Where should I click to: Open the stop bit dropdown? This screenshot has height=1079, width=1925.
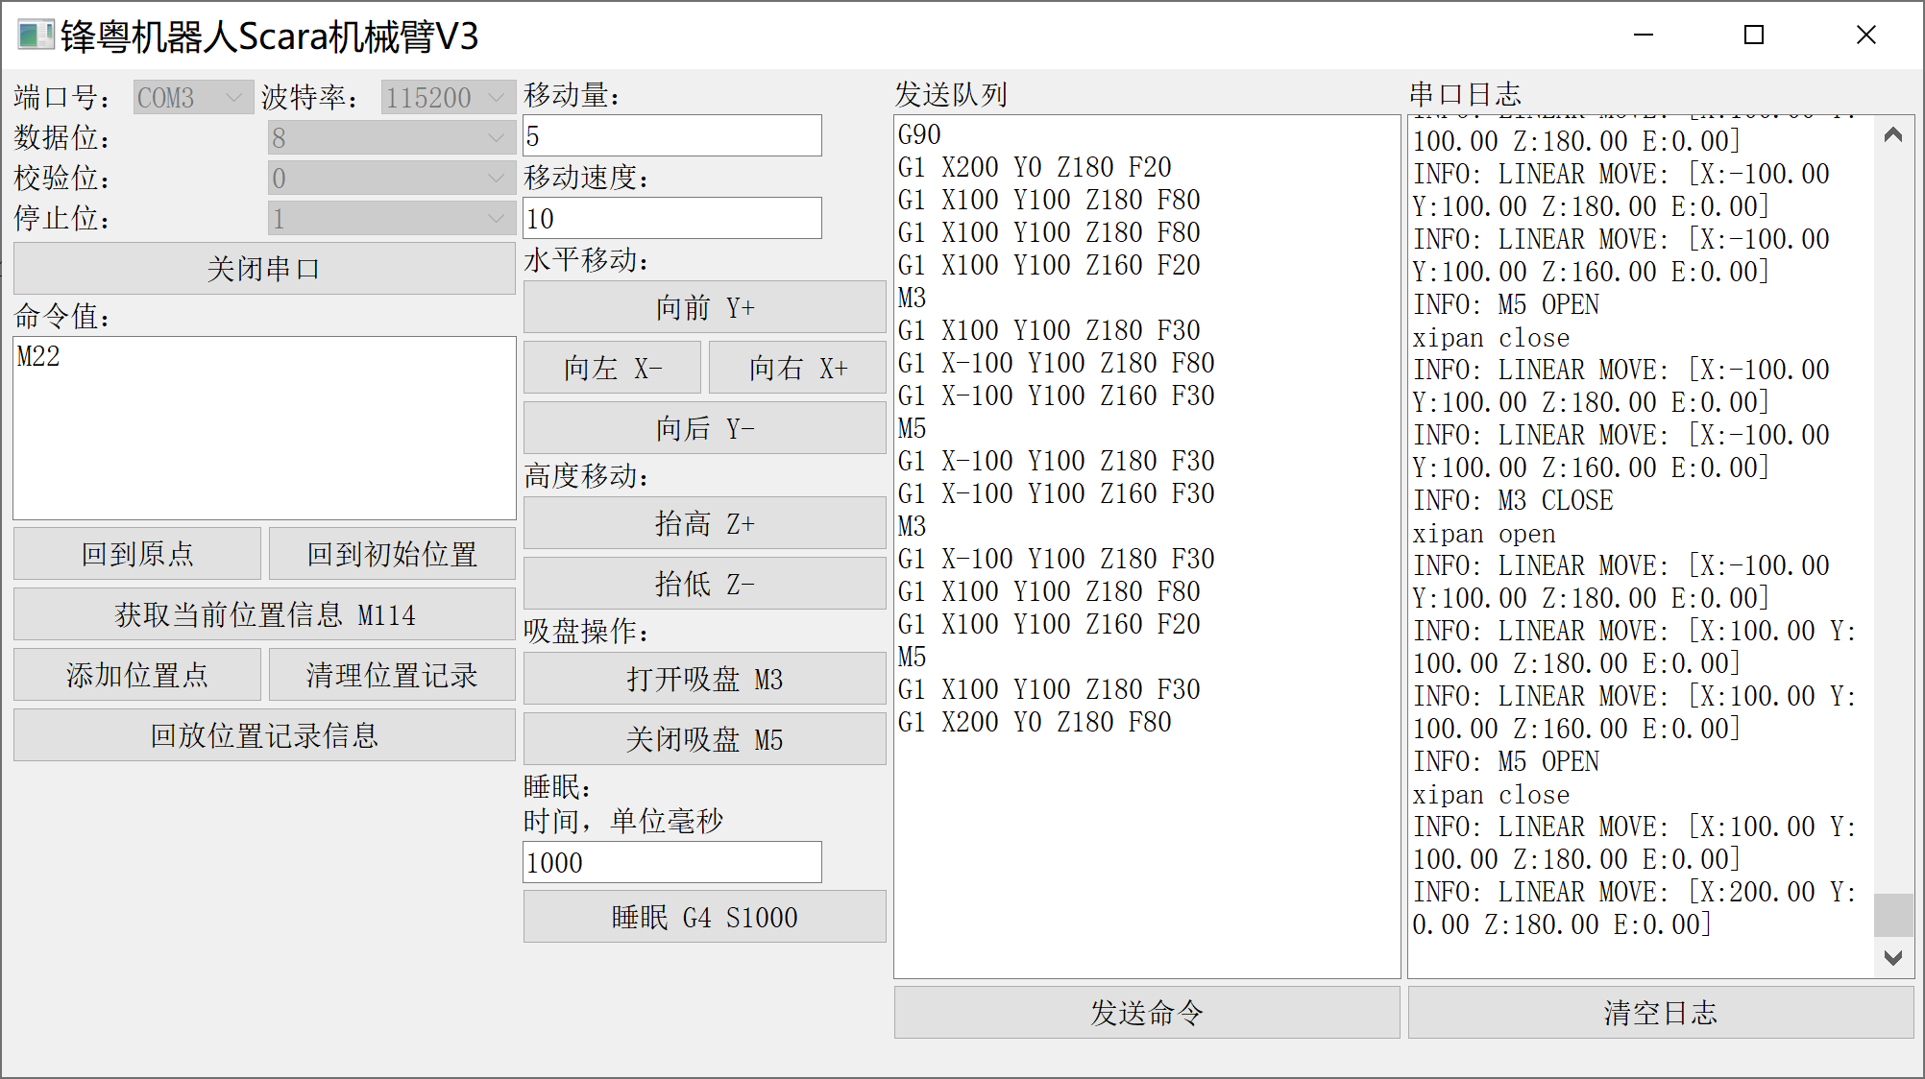click(390, 219)
